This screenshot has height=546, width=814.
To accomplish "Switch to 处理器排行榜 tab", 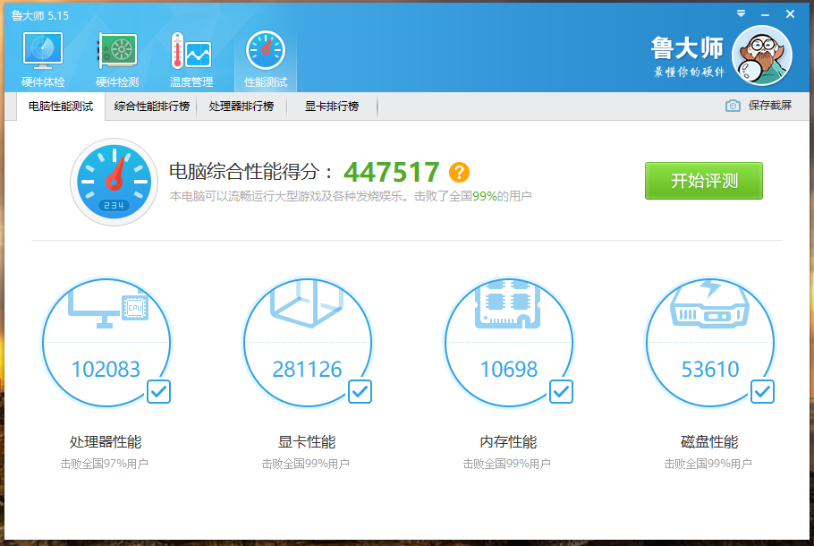I will tap(242, 106).
